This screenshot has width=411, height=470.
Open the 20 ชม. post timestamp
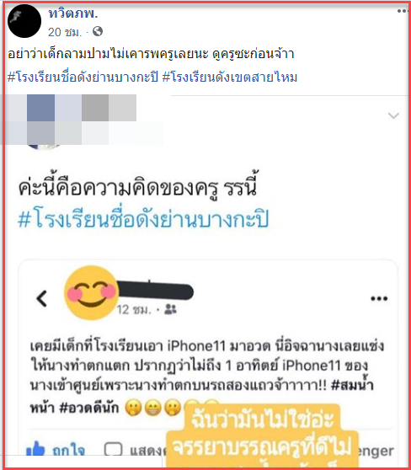click(65, 32)
